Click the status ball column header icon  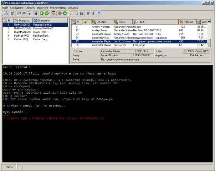(x=85, y=22)
